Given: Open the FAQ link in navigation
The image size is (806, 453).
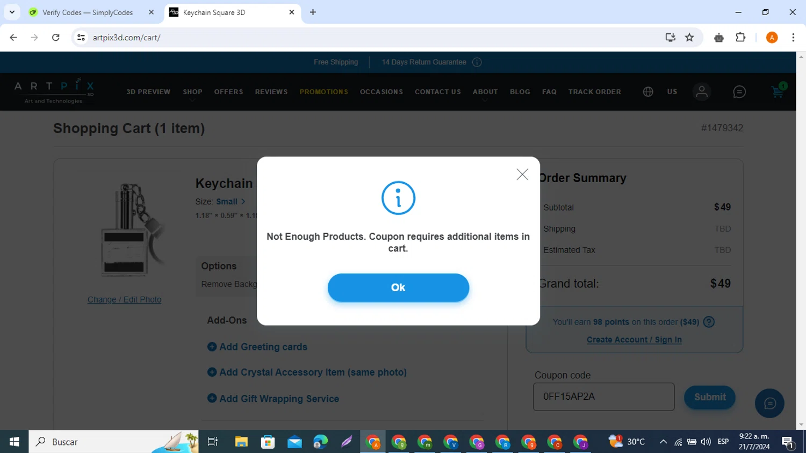Looking at the screenshot, I should (549, 92).
